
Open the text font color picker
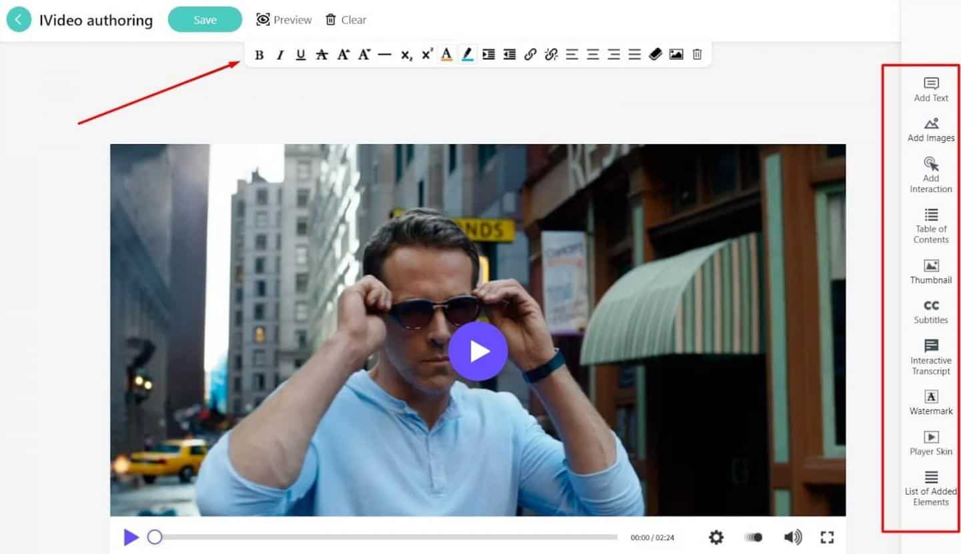tap(446, 55)
